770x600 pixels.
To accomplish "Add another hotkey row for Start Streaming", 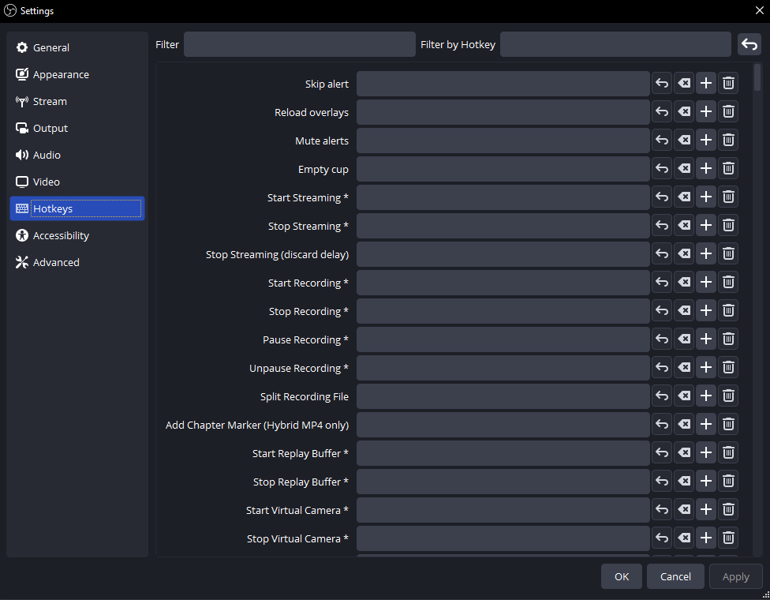I will click(706, 197).
